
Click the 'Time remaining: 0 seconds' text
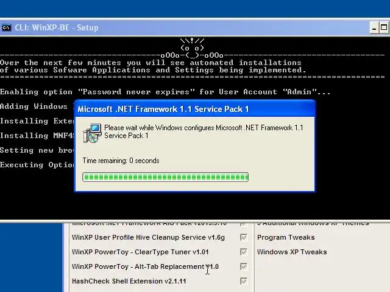[121, 161]
